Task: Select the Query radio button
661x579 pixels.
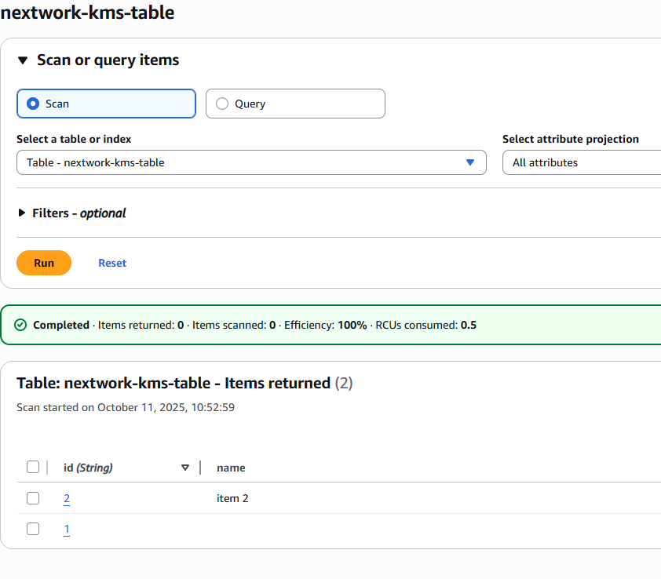Action: coord(222,103)
